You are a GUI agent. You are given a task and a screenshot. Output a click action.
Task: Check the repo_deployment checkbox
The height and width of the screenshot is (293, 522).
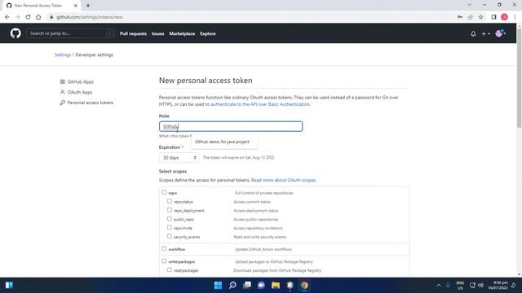[170, 210]
